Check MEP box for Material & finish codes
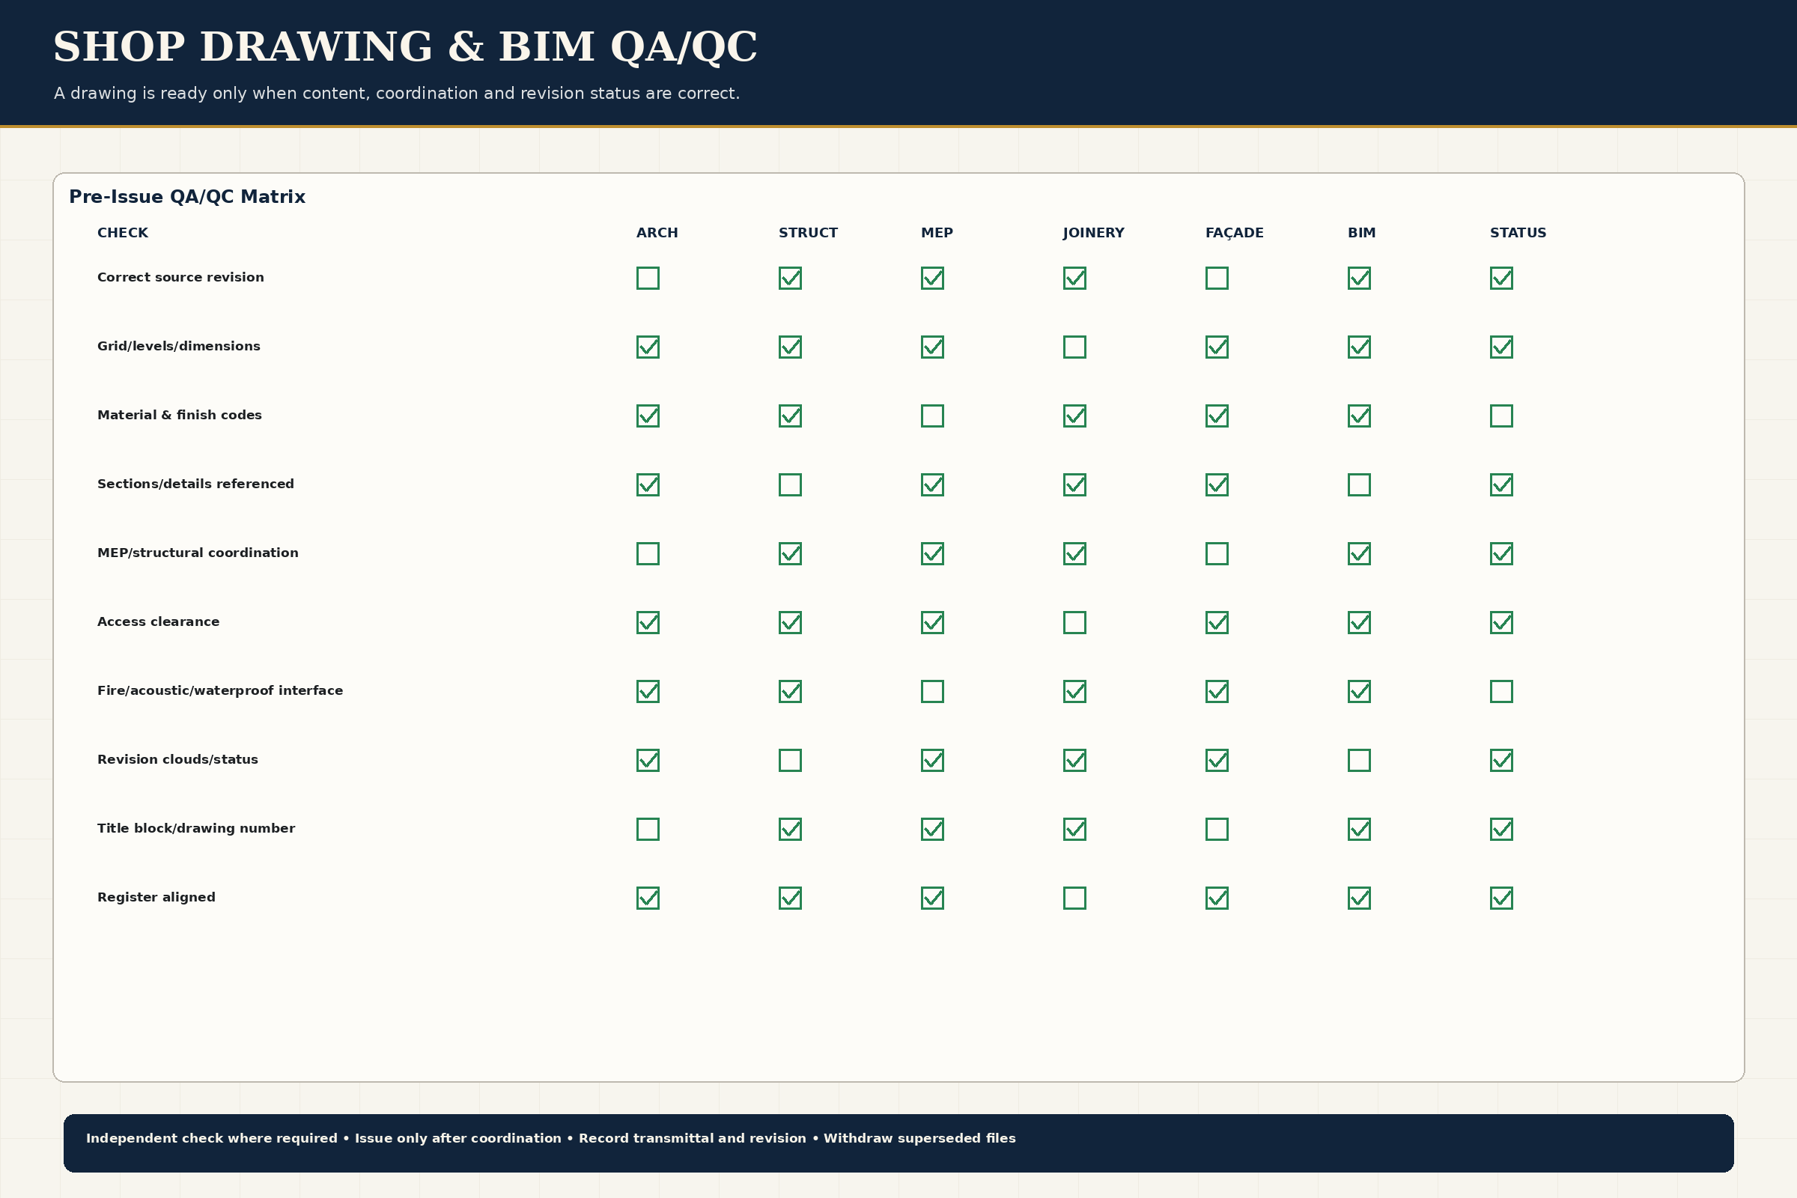Viewport: 1797px width, 1198px height. 932,416
